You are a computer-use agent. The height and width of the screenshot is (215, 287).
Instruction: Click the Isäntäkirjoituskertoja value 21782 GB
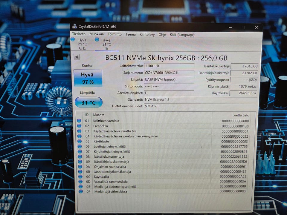(x=244, y=73)
